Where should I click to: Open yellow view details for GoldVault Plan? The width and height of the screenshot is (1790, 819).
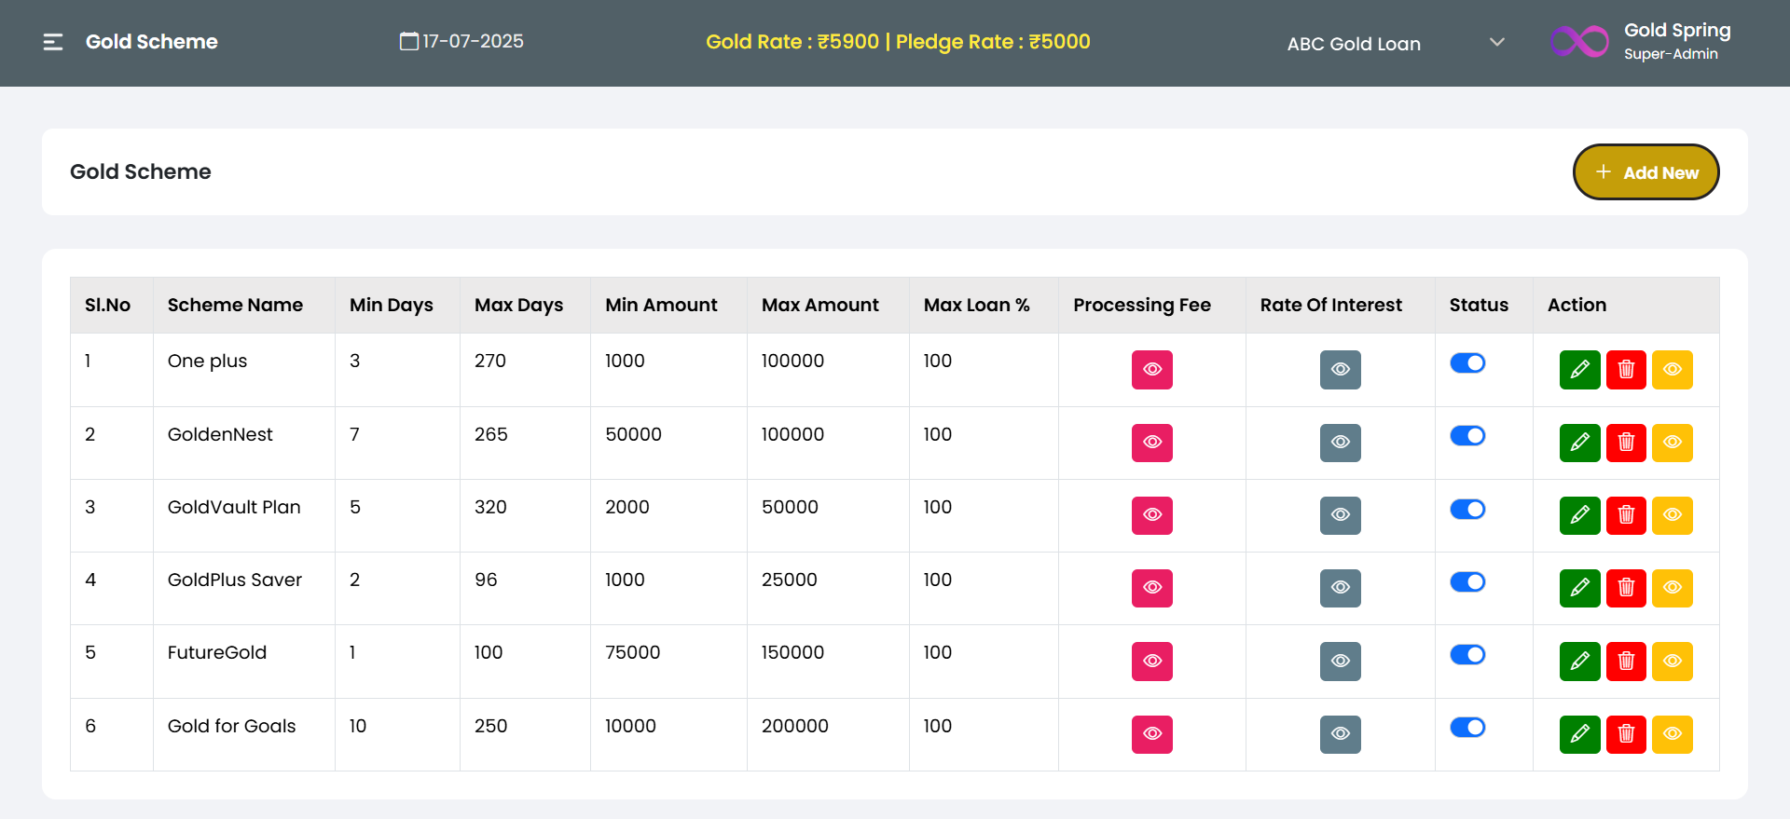click(x=1673, y=515)
